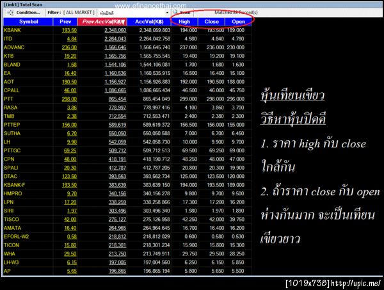This screenshot has height=290, width=384.
Task: Select the PTTGC symbol
Action: [x=12, y=150]
